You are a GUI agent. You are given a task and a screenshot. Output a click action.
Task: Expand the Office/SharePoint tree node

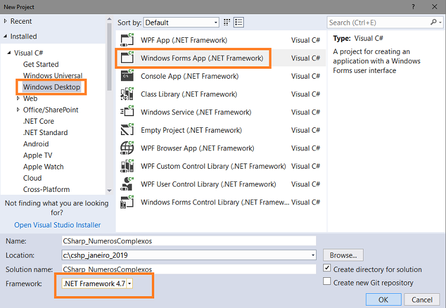pos(18,110)
